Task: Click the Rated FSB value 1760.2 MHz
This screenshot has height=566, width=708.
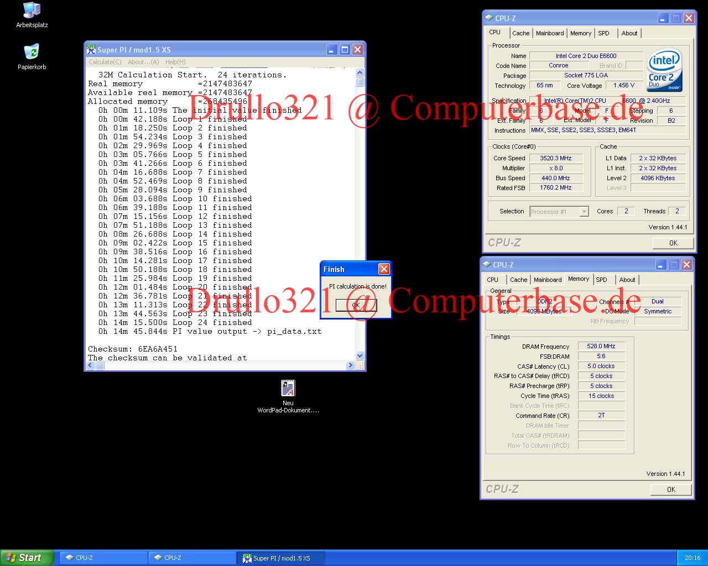Action: [x=556, y=187]
